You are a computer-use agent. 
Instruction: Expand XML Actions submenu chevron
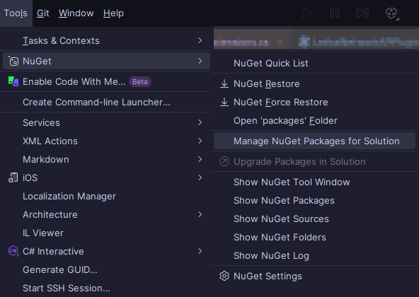[x=200, y=141]
